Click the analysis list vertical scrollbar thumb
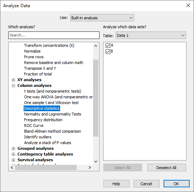194x192 pixels. pyautogui.click(x=96, y=98)
